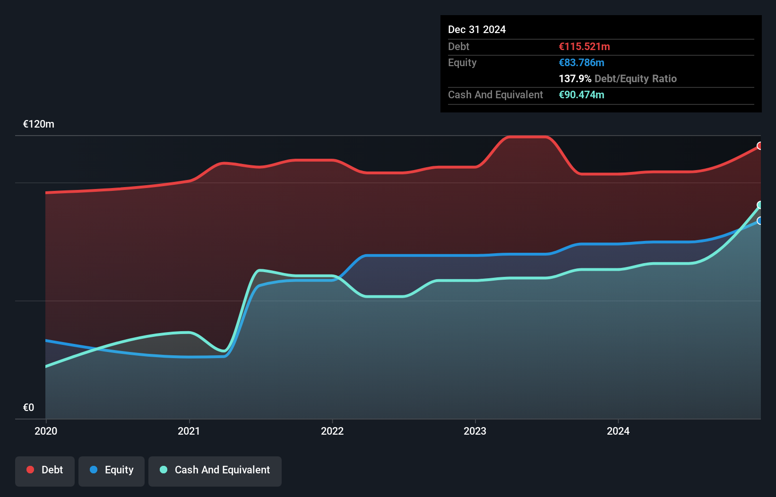Click the €0 y-axis label
This screenshot has height=497, width=776.
(x=28, y=407)
